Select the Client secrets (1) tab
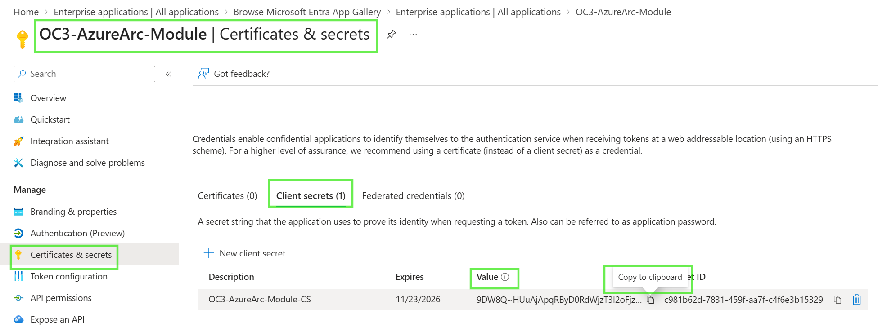 tap(311, 196)
